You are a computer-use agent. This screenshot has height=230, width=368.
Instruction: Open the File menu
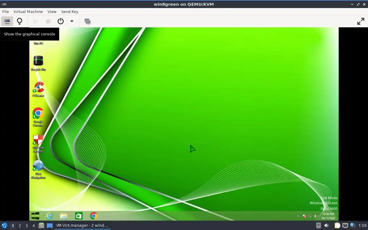[5, 11]
